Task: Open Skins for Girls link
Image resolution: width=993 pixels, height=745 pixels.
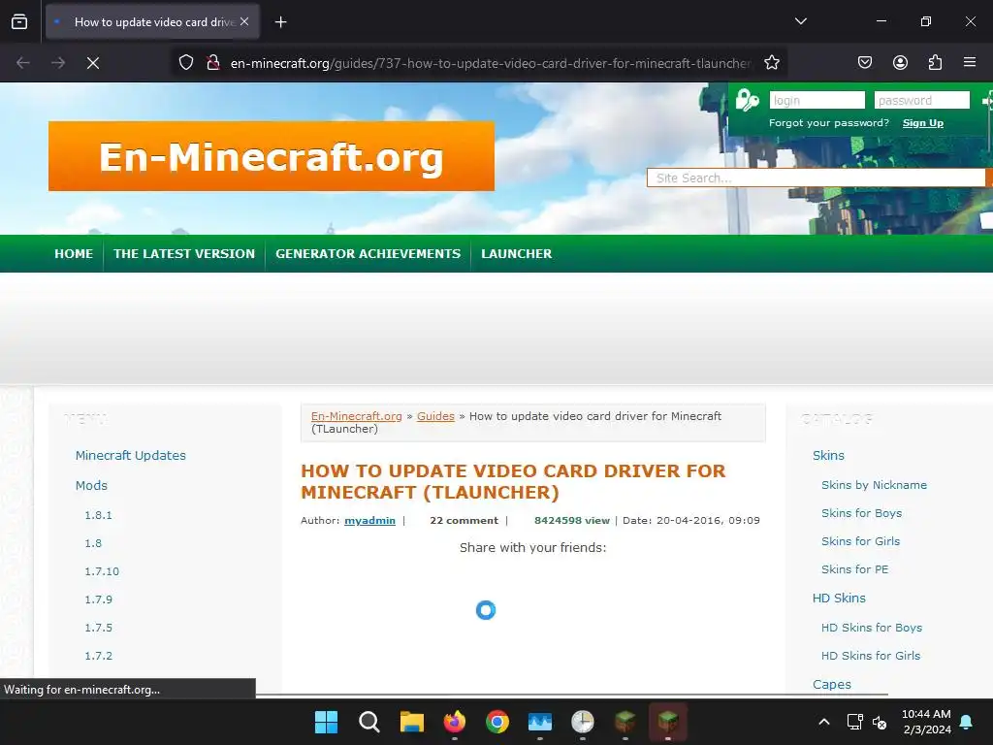Action: (861, 541)
